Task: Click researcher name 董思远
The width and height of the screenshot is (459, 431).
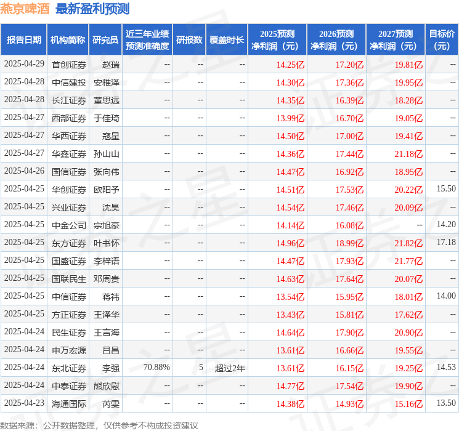Action: (x=107, y=100)
